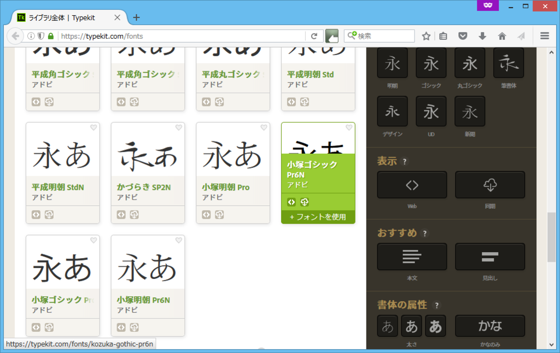Click the scrollbar up arrow
Viewport: 560px width, 353px height.
(x=551, y=52)
